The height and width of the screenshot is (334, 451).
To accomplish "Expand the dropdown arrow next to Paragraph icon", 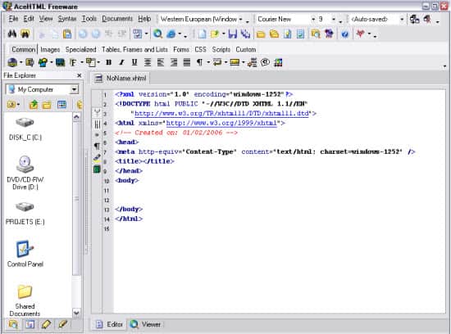I will (x=207, y=62).
